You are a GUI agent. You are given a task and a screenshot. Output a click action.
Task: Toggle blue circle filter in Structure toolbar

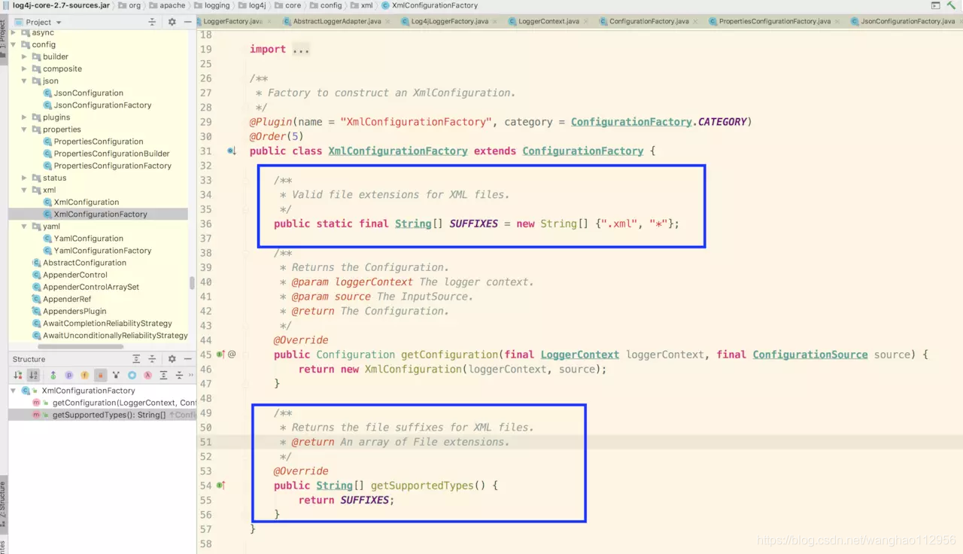[132, 375]
